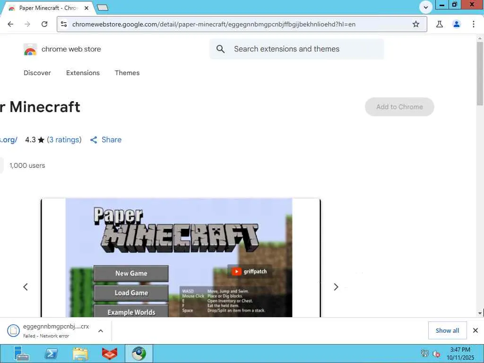Close the downloads bar

475,330
